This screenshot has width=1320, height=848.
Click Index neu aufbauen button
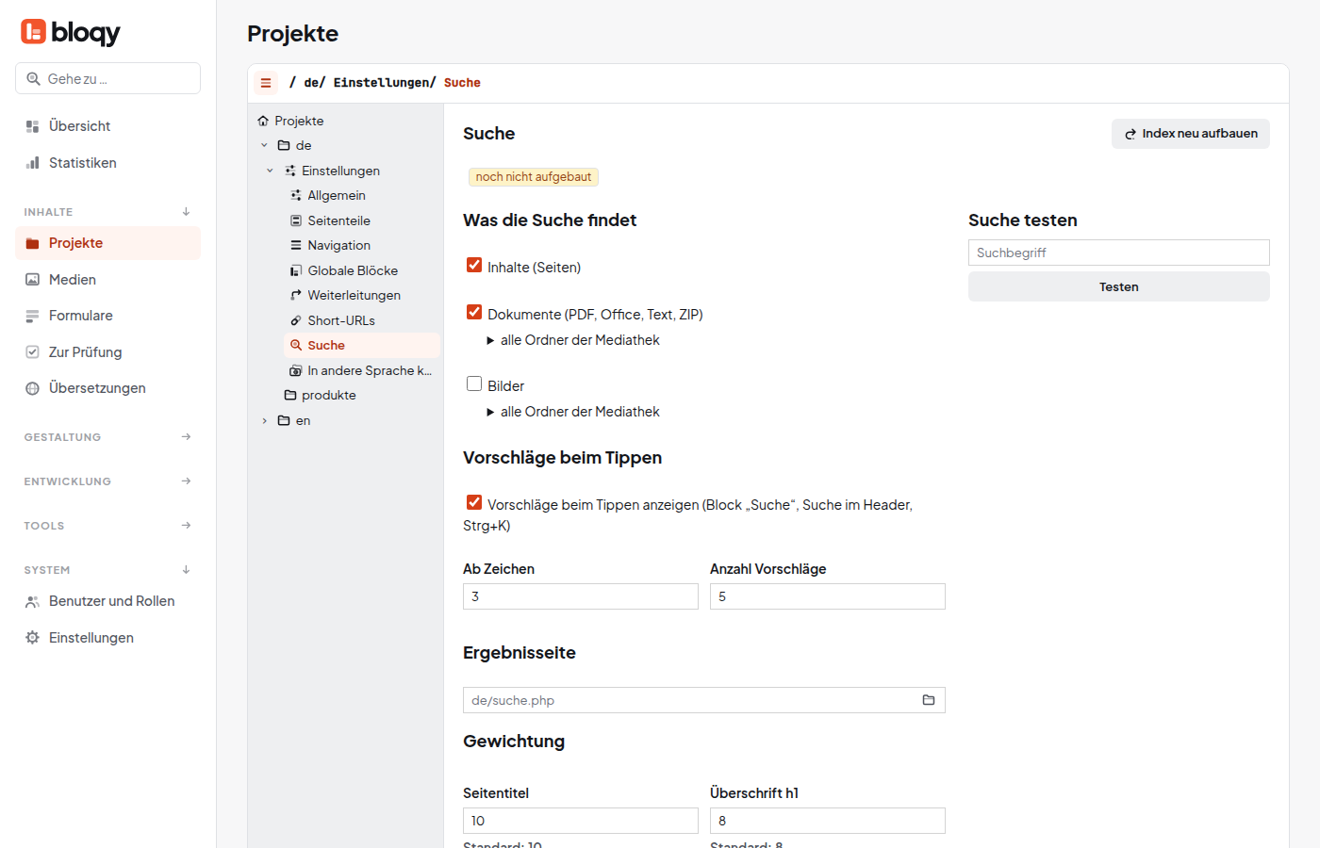tap(1191, 134)
